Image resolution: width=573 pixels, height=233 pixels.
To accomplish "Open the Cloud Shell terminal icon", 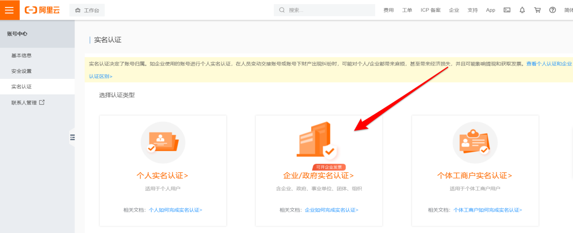I will pos(507,10).
